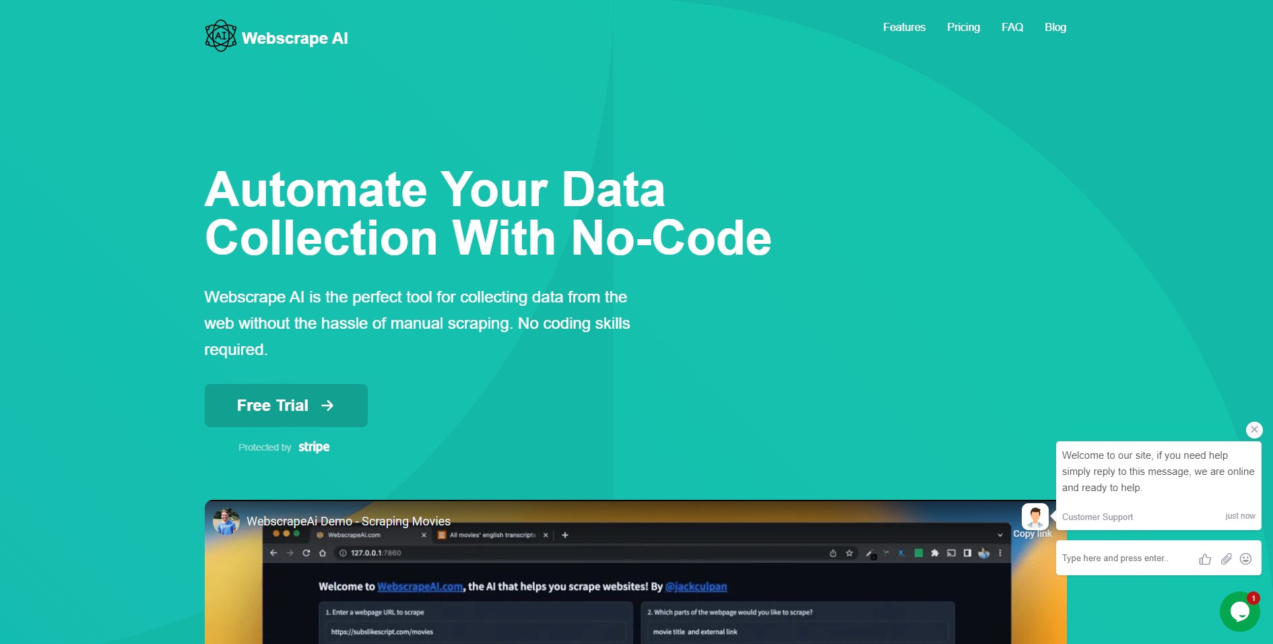Click the bookmark star in video browser

click(x=849, y=553)
